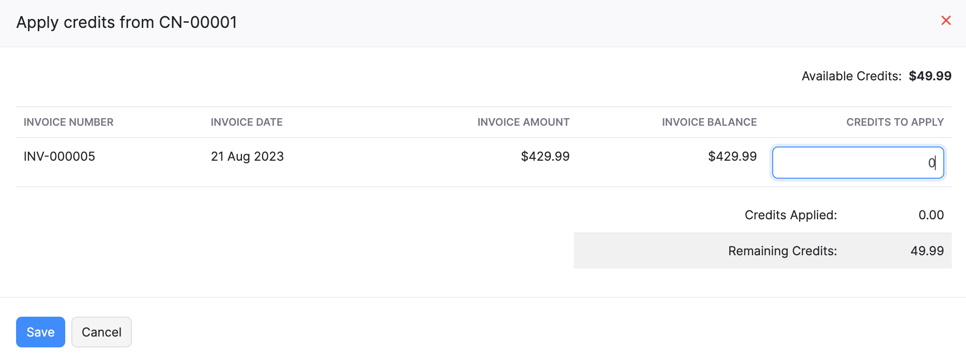Viewport: 966px width, 363px height.
Task: Click the INVOICE DATE column header
Action: pos(246,122)
